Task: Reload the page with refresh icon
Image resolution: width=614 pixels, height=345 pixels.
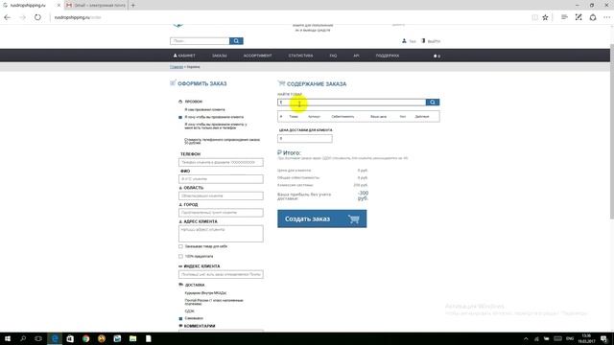Action: pyautogui.click(x=37, y=17)
